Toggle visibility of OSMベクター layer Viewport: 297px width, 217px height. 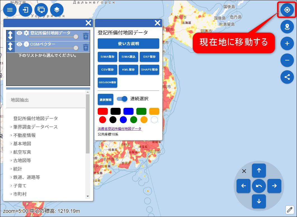(19, 44)
